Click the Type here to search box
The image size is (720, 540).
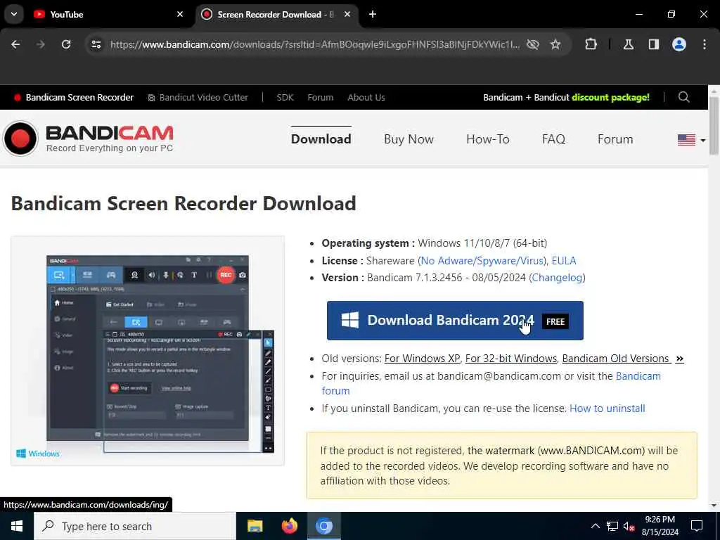135,526
